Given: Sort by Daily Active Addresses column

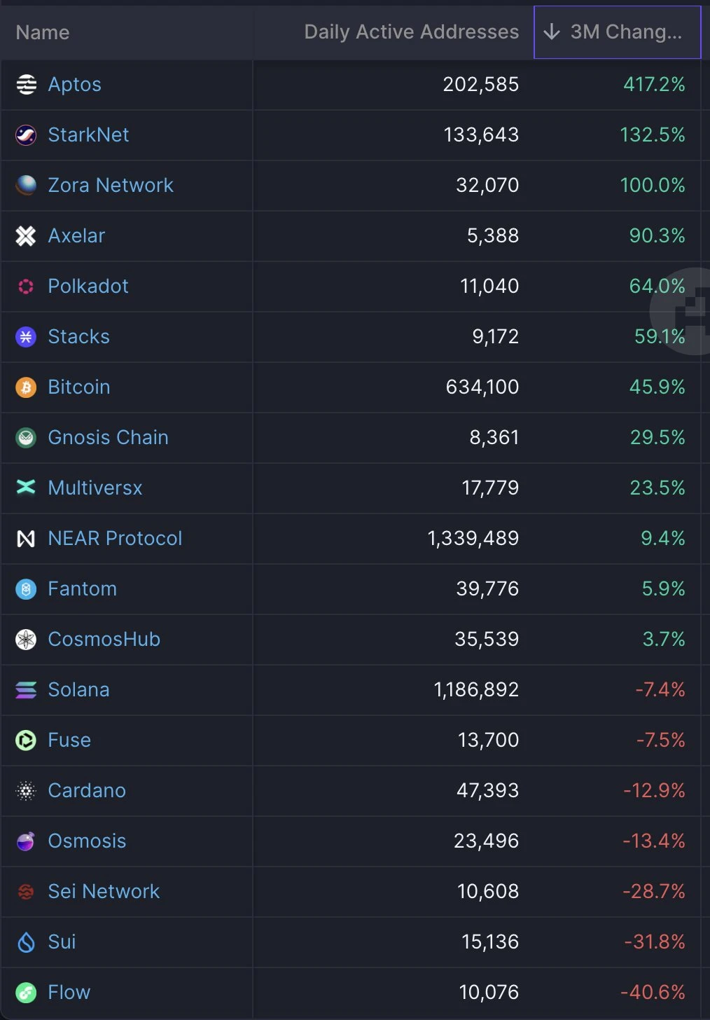Looking at the screenshot, I should click(x=411, y=32).
